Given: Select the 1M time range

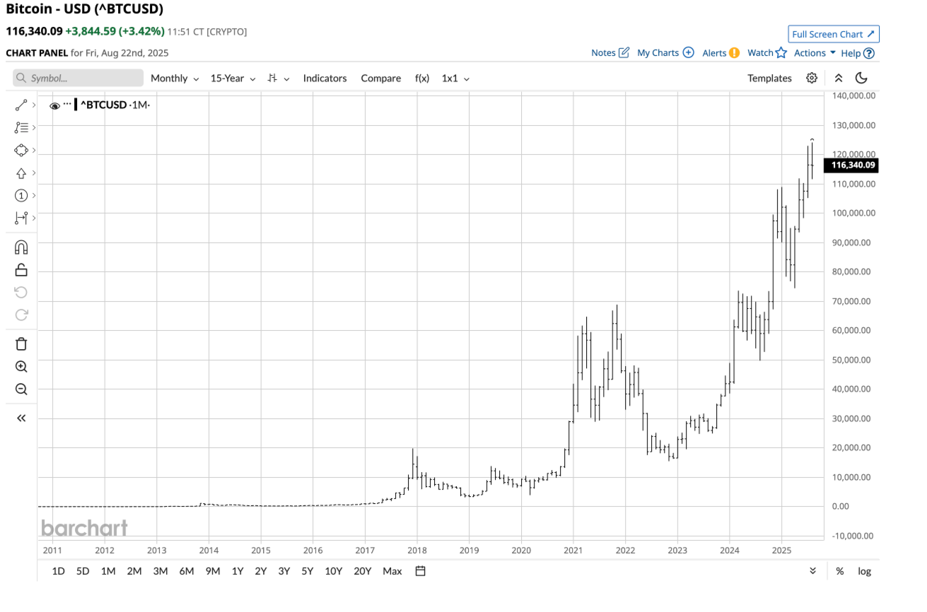Looking at the screenshot, I should (108, 571).
